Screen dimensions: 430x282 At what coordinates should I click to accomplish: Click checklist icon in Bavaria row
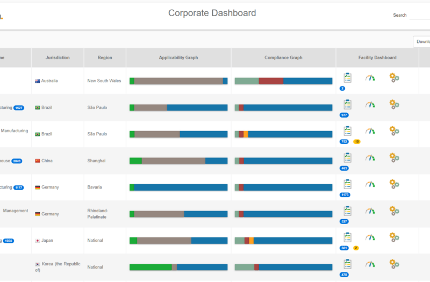347,184
